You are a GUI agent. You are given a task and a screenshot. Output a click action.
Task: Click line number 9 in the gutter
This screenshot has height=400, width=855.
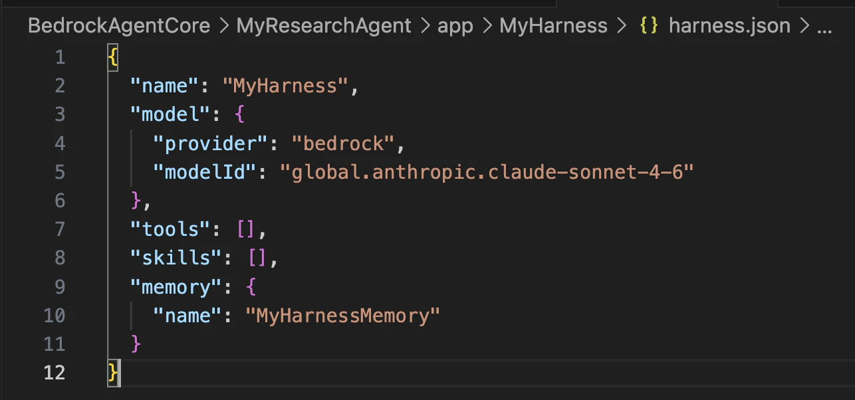pyautogui.click(x=60, y=286)
